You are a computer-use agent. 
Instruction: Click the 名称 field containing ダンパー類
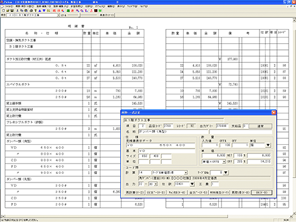tap(173, 131)
